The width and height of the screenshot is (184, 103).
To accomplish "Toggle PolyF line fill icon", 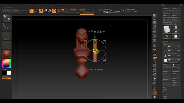I will tap(155, 84).
